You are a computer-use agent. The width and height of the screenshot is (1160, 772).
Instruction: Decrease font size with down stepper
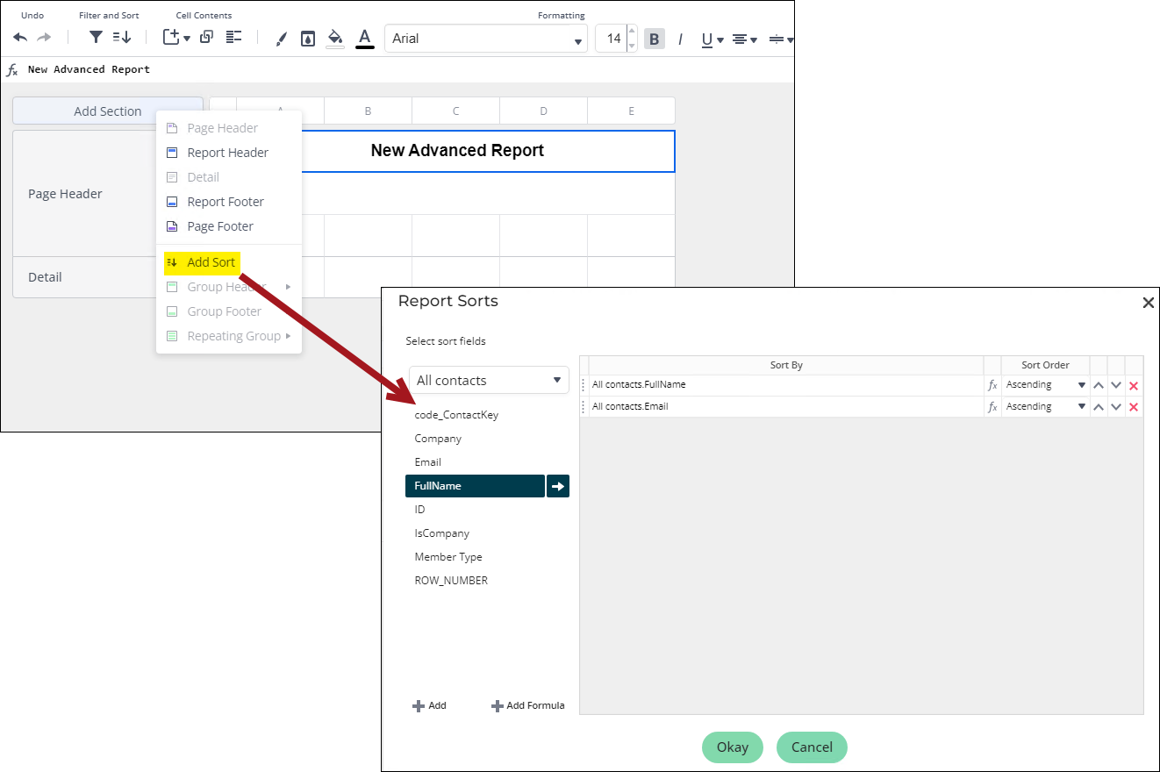632,46
